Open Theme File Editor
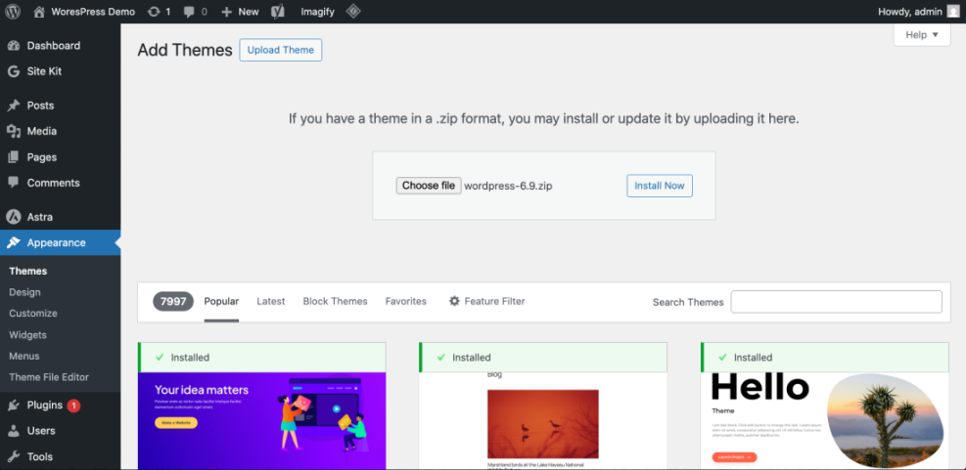The image size is (966, 470). (49, 377)
